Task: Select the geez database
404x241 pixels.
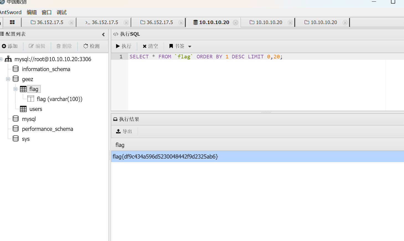Action: [27, 79]
